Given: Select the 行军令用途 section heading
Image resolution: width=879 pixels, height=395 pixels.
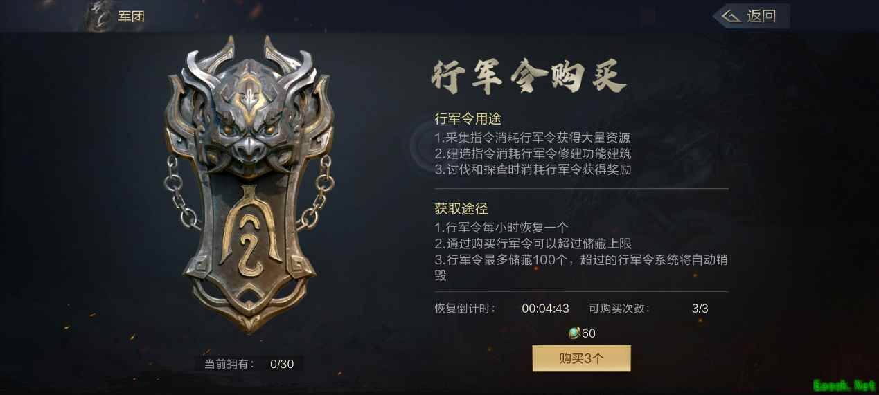Looking at the screenshot, I should click(468, 119).
